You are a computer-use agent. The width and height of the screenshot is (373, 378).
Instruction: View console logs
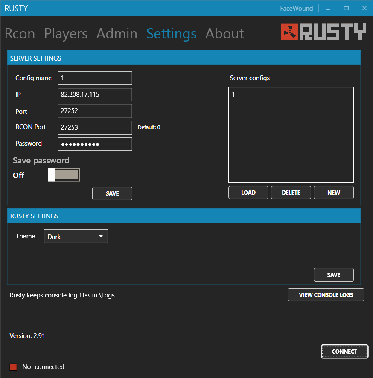click(x=326, y=294)
